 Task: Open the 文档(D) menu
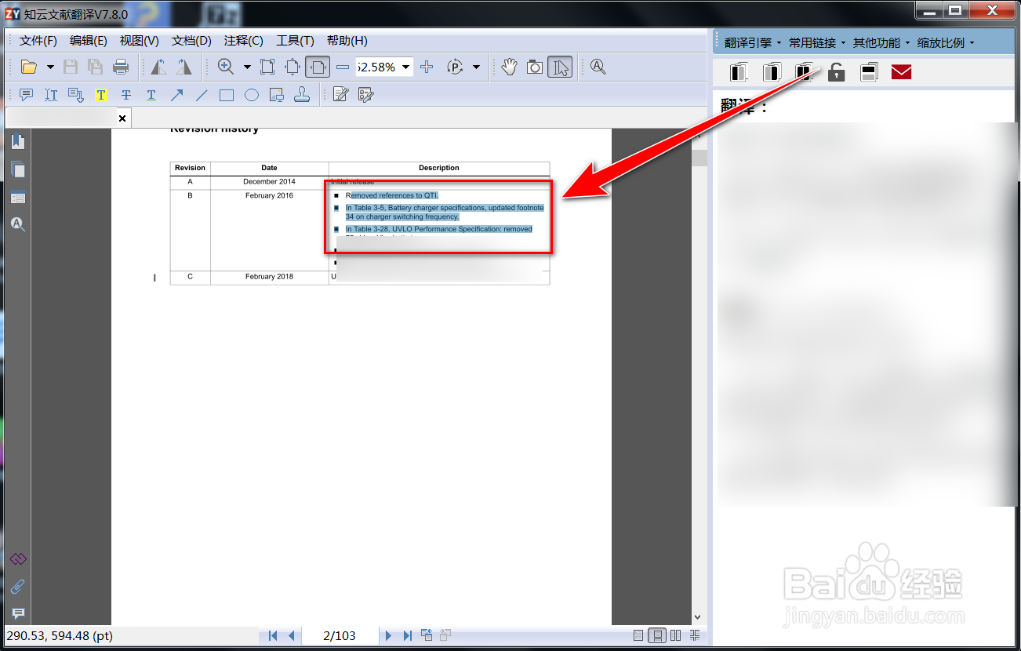click(192, 41)
